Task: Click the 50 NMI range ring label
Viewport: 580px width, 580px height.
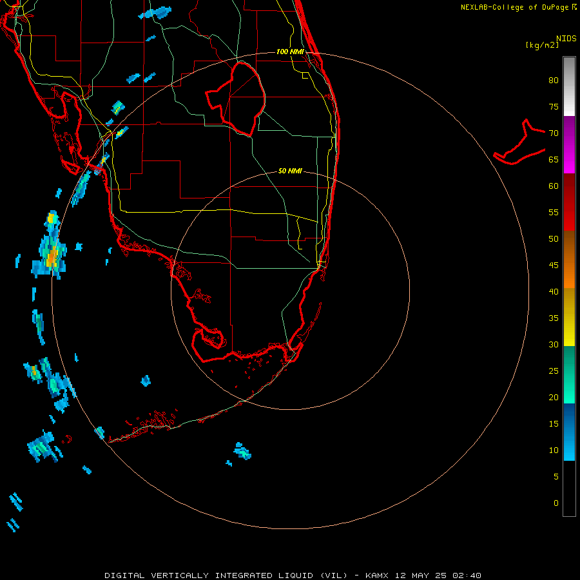Action: click(x=291, y=171)
